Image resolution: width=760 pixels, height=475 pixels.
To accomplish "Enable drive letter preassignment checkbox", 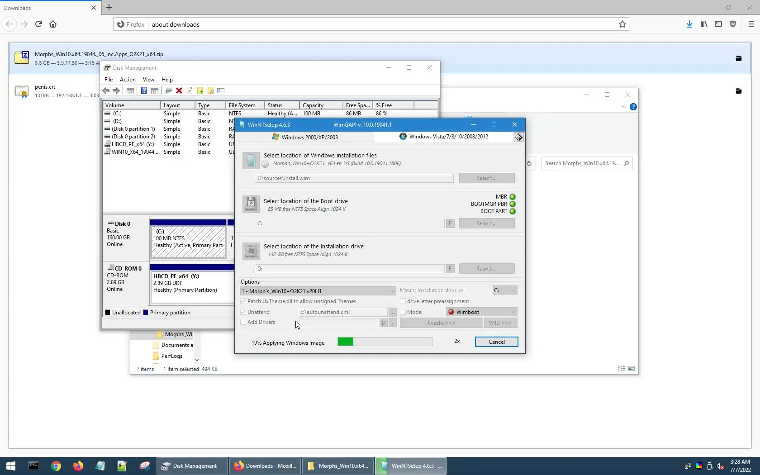I will coord(403,301).
